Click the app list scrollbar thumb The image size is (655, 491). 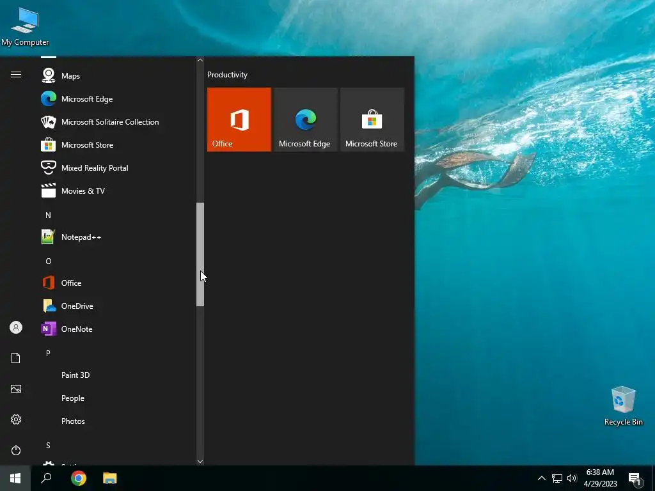pos(200,254)
